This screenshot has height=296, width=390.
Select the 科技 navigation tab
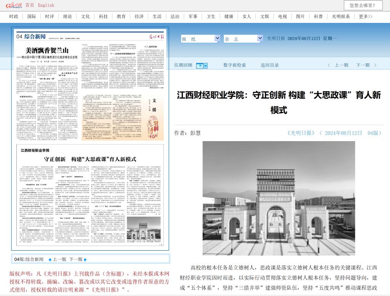click(x=103, y=16)
